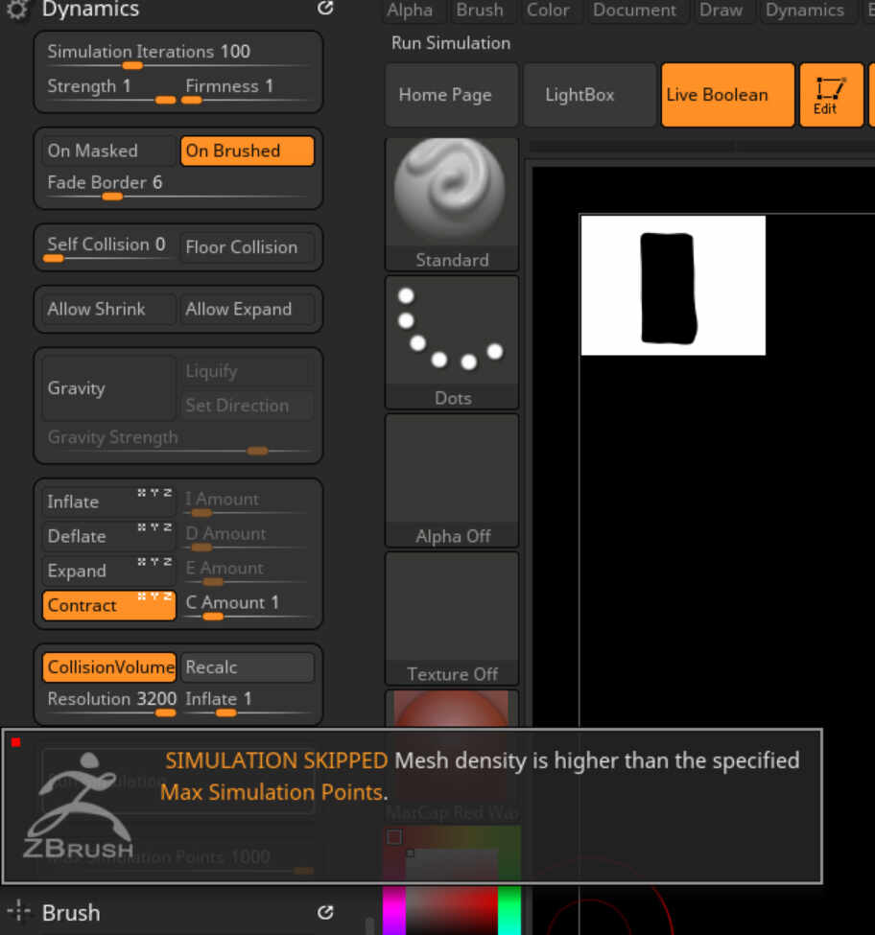Viewport: 875px width, 935px height.
Task: Click the Brush palette refresh arrow icon
Action: click(x=325, y=912)
